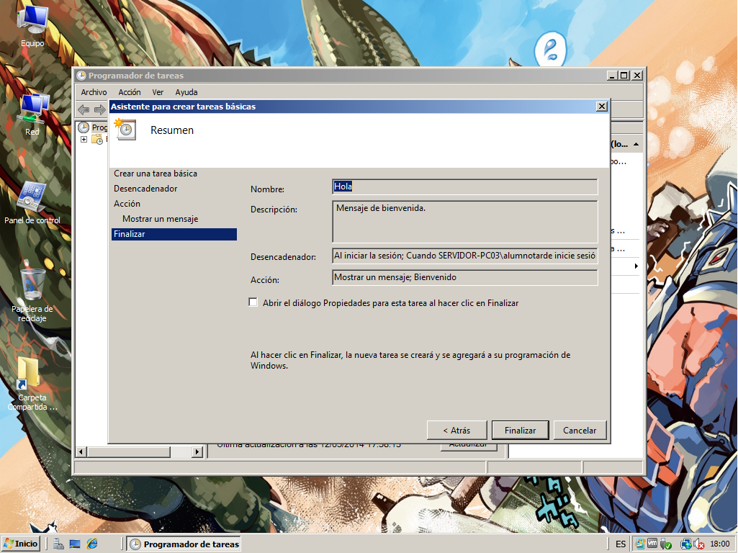Select the Desencadenador wizard step
Viewport: 738px width, 553px height.
pos(145,188)
